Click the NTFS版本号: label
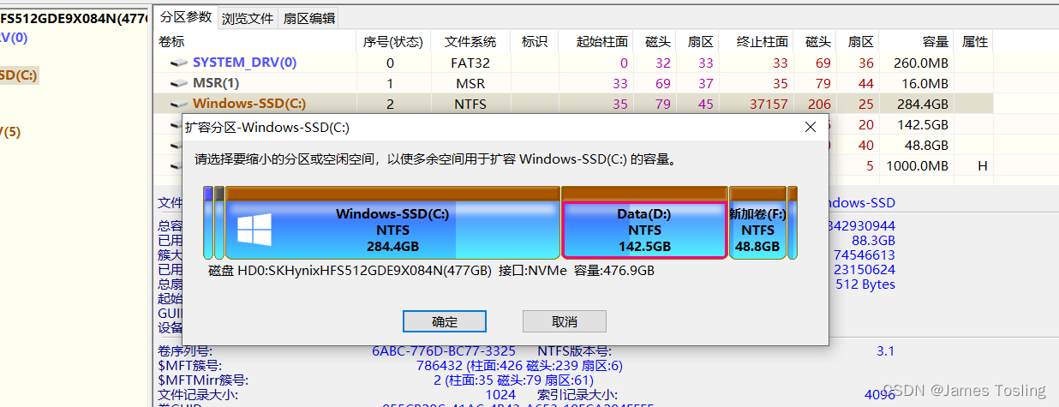1059x407 pixels. pyautogui.click(x=574, y=351)
